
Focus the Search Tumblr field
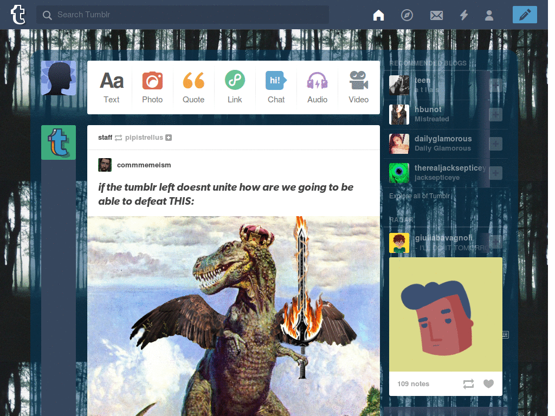tap(182, 15)
